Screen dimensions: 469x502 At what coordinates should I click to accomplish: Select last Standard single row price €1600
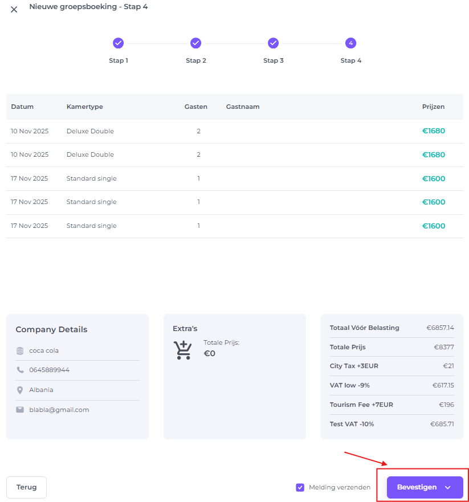pyautogui.click(x=433, y=226)
